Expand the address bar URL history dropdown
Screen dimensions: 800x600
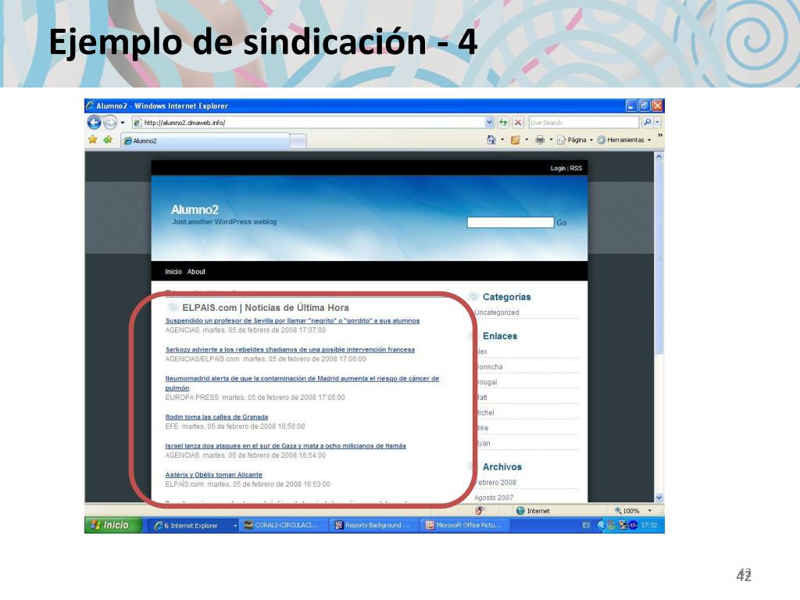(x=489, y=123)
